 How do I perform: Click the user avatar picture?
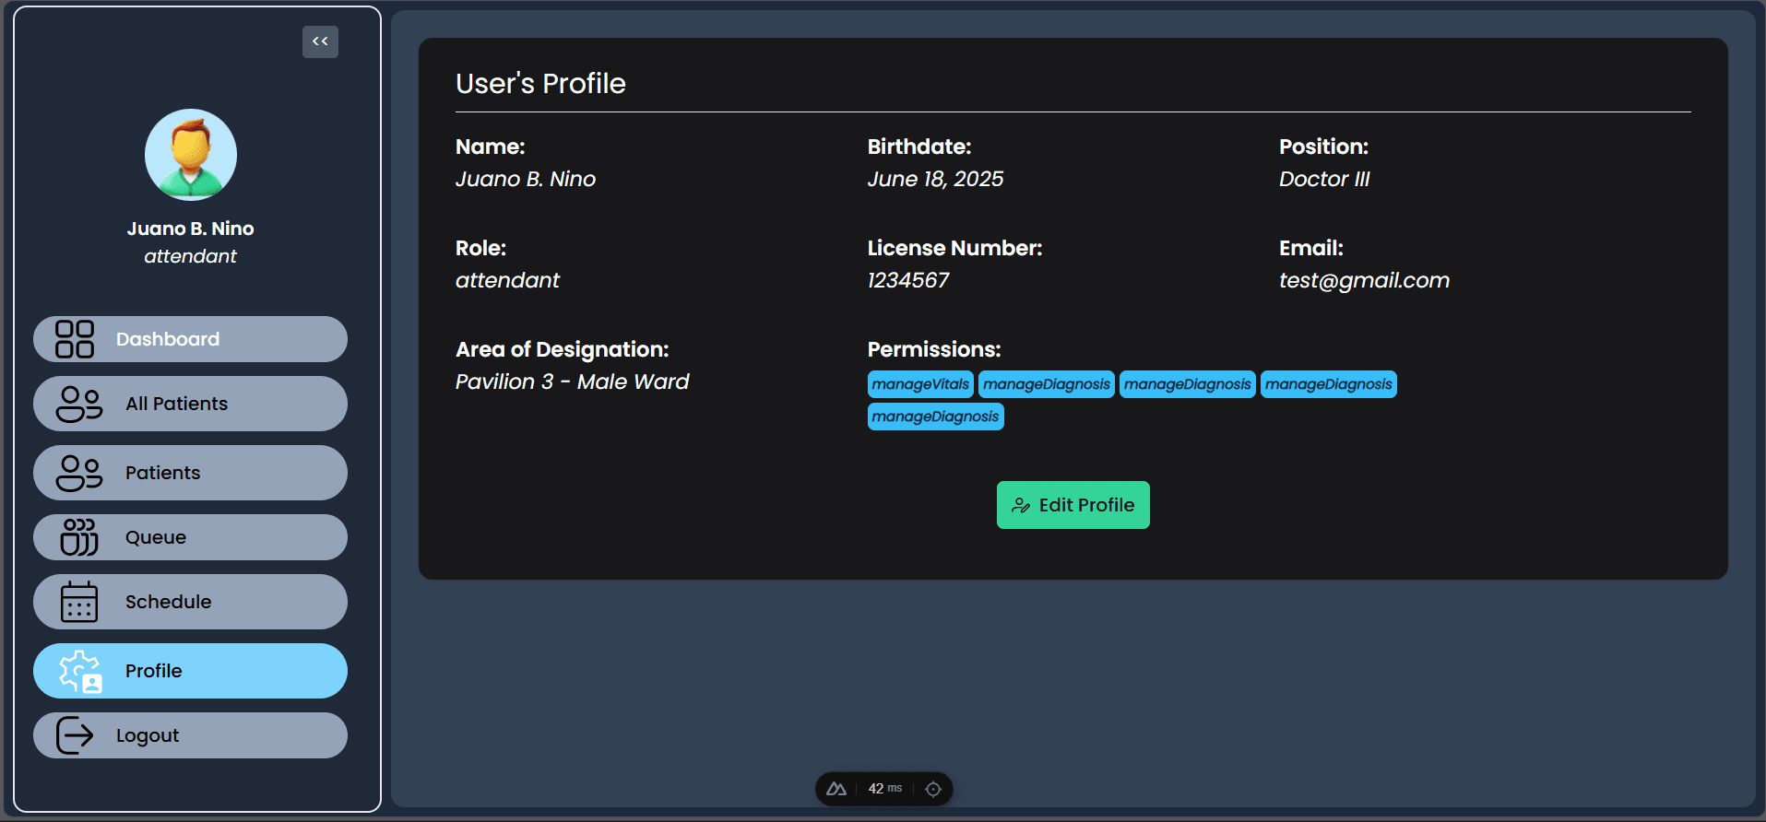click(191, 155)
